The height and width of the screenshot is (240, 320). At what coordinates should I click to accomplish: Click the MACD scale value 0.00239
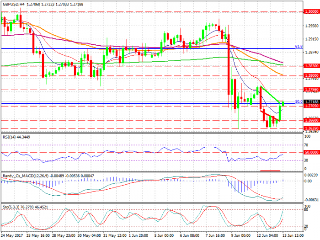point(311,175)
